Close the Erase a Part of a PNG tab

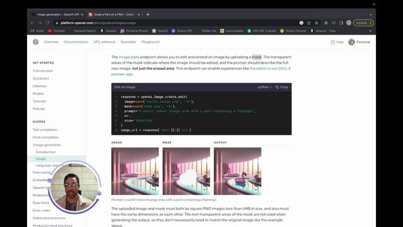[x=139, y=15]
